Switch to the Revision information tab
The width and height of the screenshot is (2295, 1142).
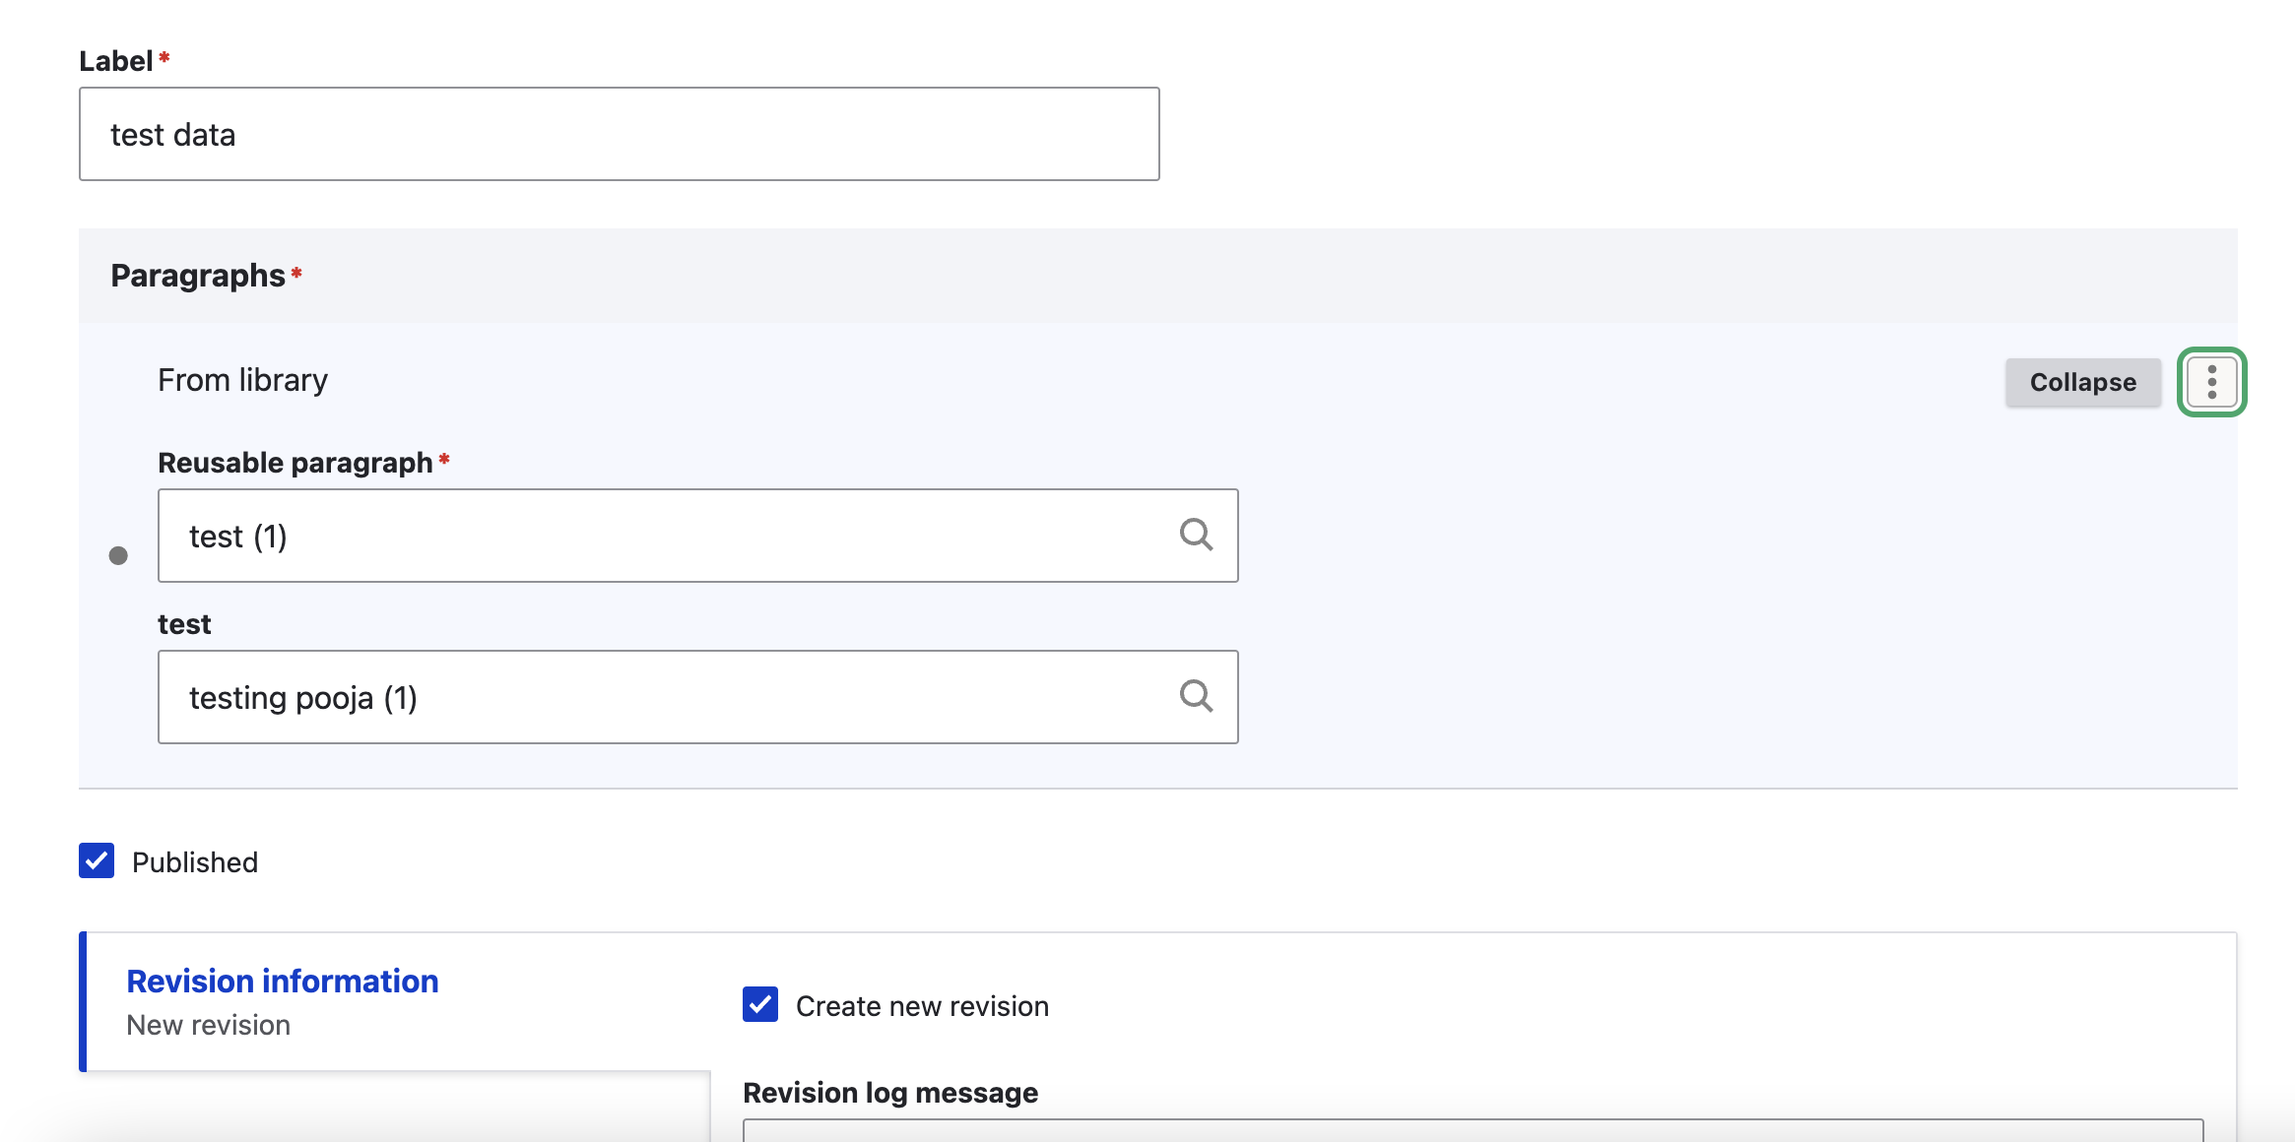click(283, 981)
